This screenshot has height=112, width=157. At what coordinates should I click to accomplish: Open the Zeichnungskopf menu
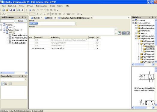[x=42, y=6]
